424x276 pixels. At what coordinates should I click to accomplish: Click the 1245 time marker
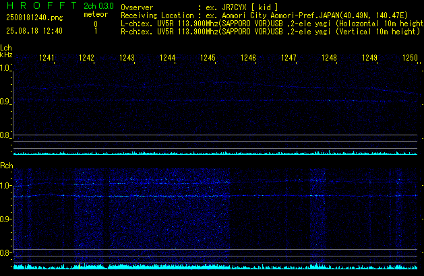pos(208,58)
